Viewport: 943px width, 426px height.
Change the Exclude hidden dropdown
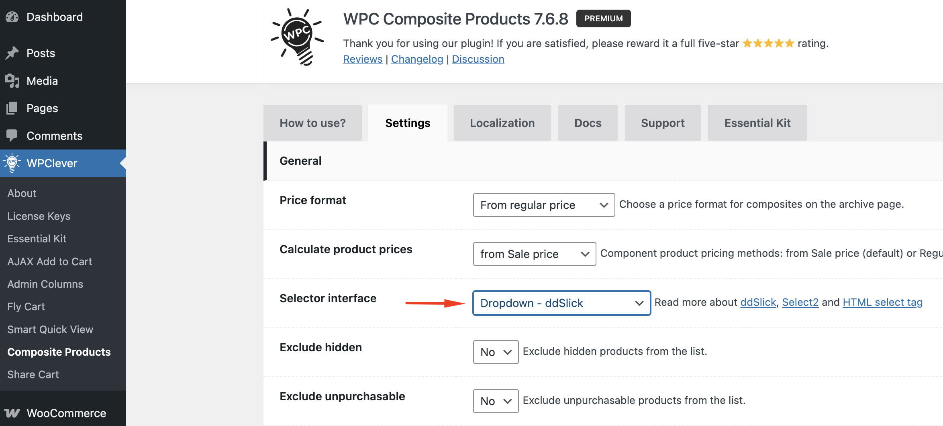click(x=496, y=352)
